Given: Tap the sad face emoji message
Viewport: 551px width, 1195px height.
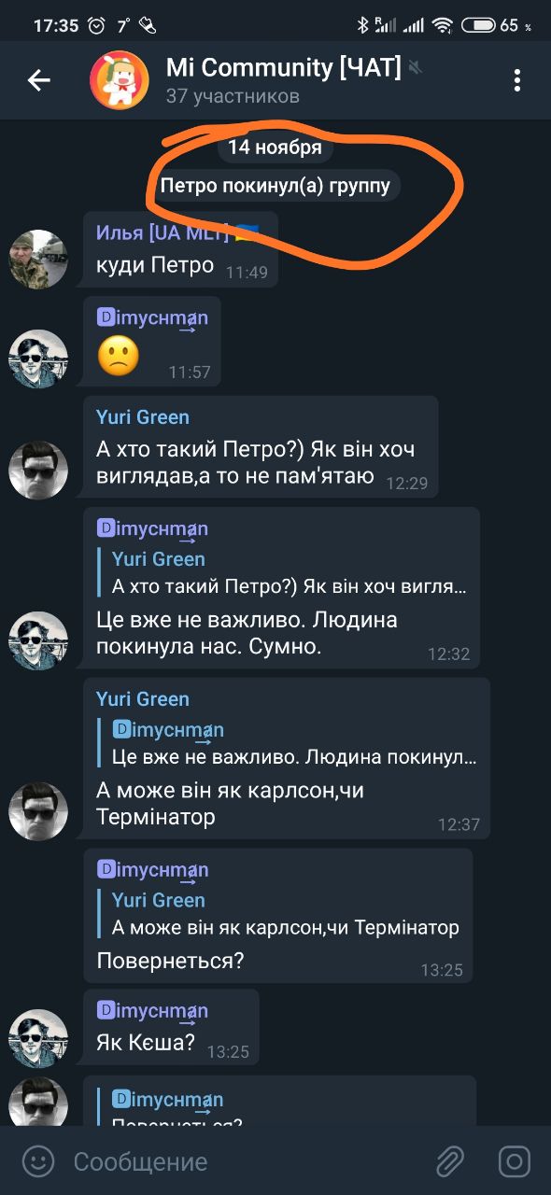Looking at the screenshot, I should click(x=118, y=356).
